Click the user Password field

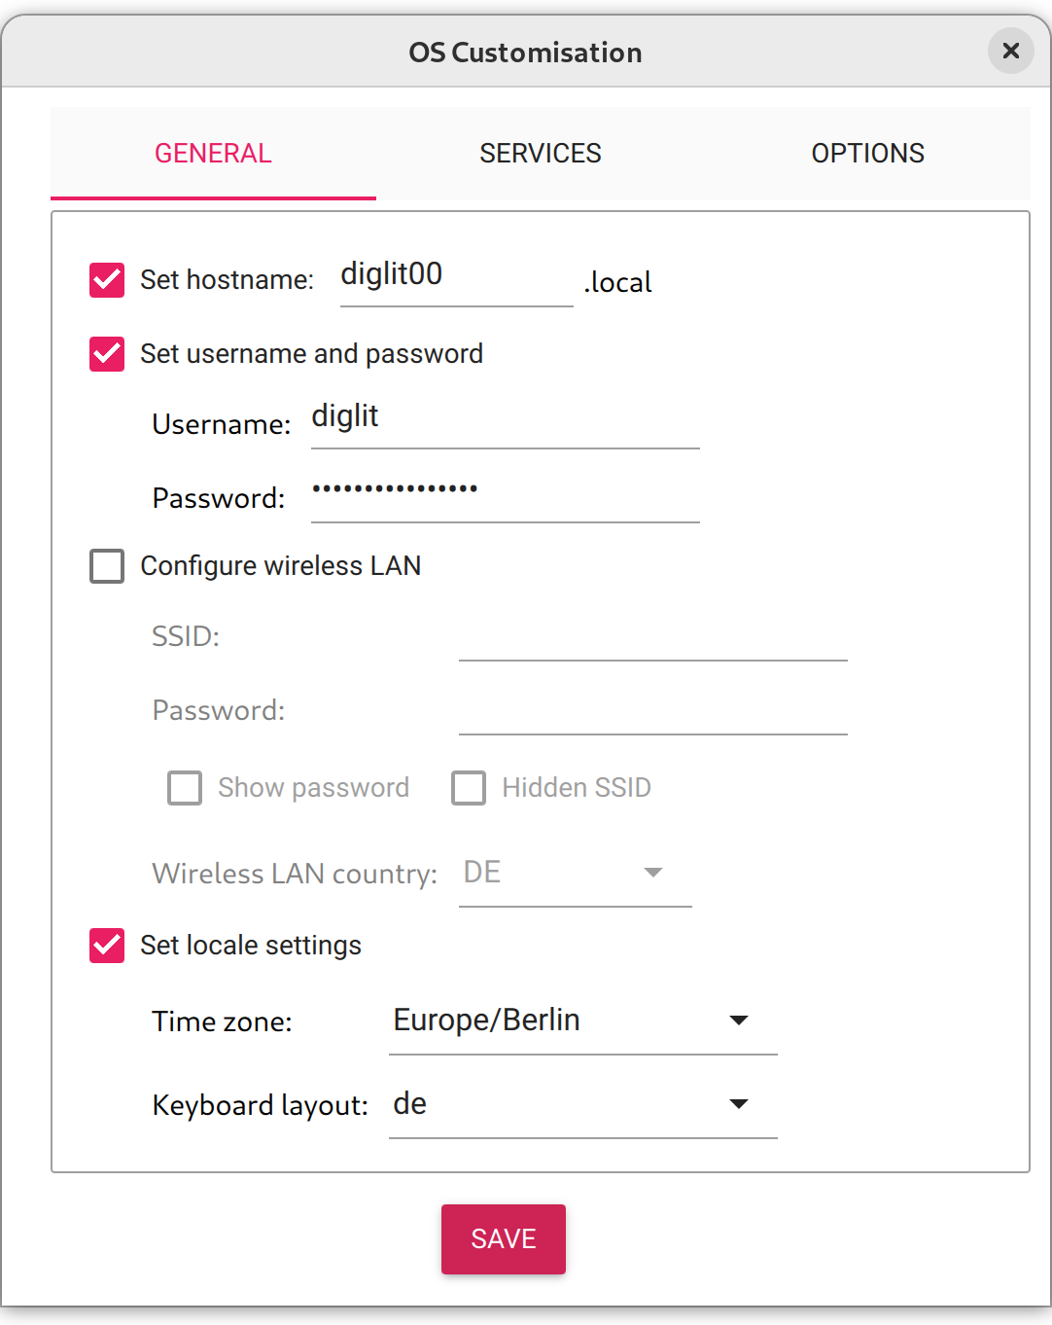pyautogui.click(x=504, y=492)
